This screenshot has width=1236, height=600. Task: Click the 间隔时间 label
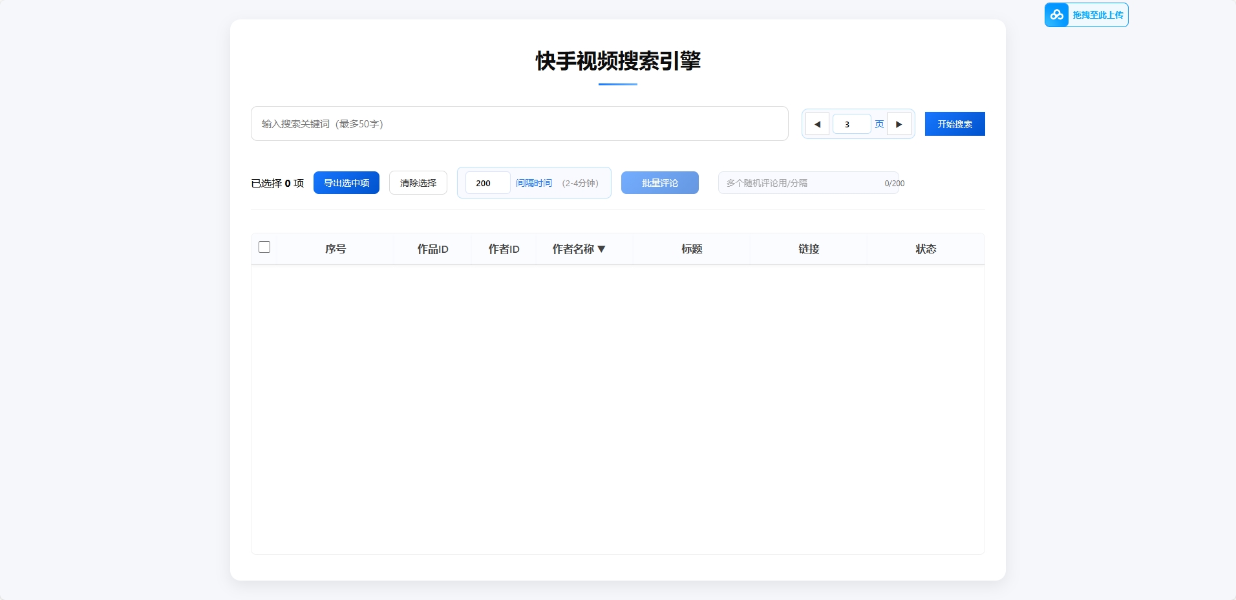[x=534, y=183]
